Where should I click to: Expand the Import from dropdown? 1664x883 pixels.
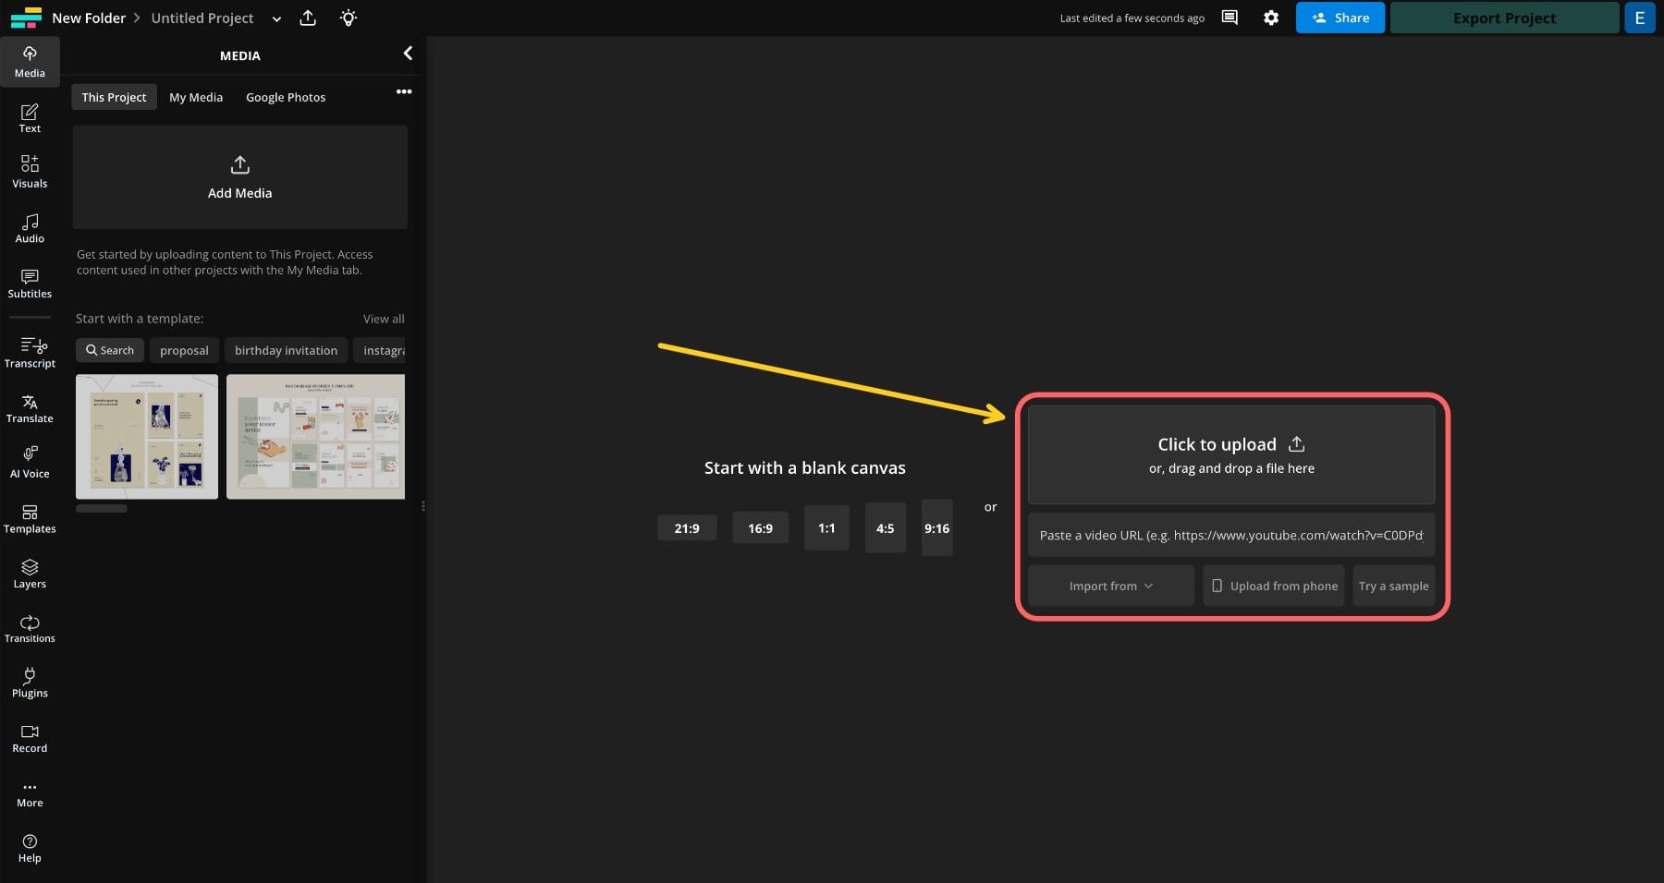coord(1109,586)
